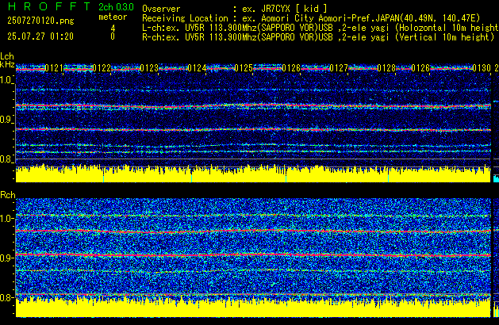This screenshot has height=325, width=499.
Task: Click the Lch '1.0' frequency tick label
Action: coord(6,80)
